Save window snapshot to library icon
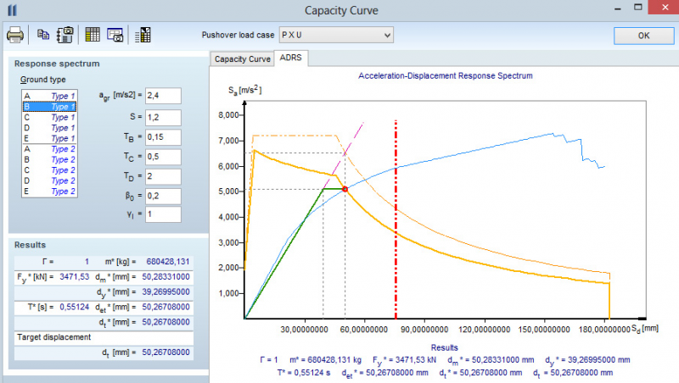Image resolution: width=679 pixels, height=383 pixels. 115,35
